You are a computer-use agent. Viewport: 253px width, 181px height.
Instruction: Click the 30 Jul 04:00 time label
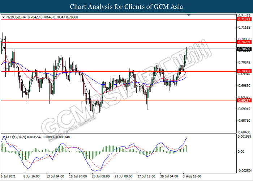(x=169, y=176)
